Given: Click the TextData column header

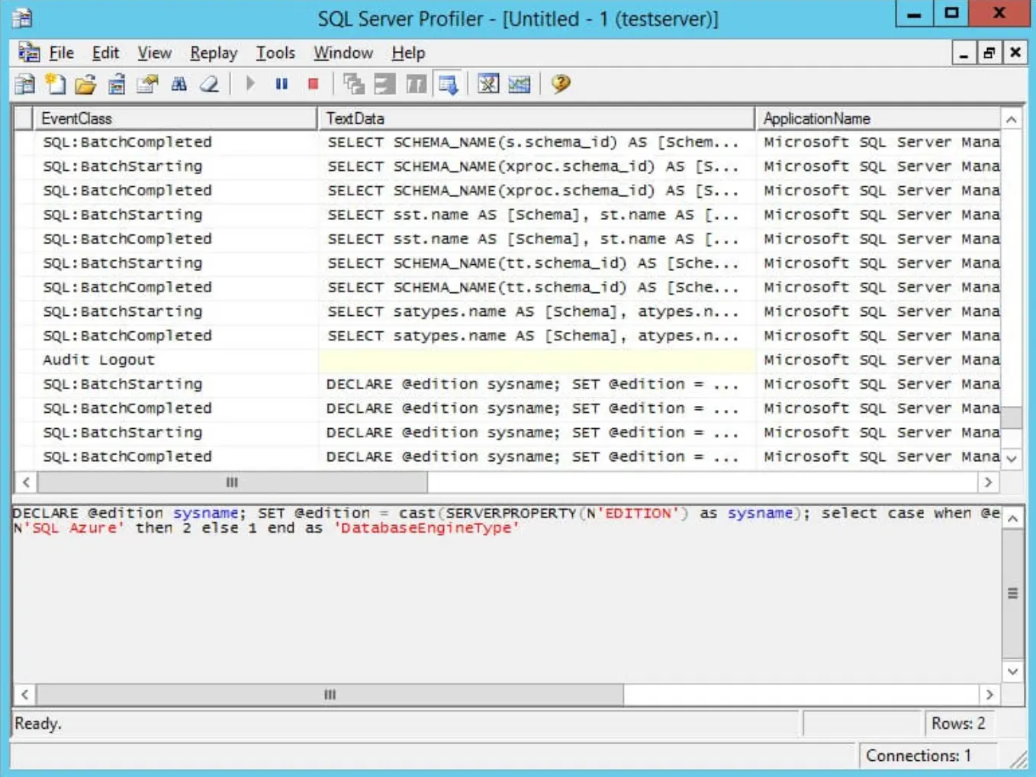Looking at the screenshot, I should click(x=356, y=118).
